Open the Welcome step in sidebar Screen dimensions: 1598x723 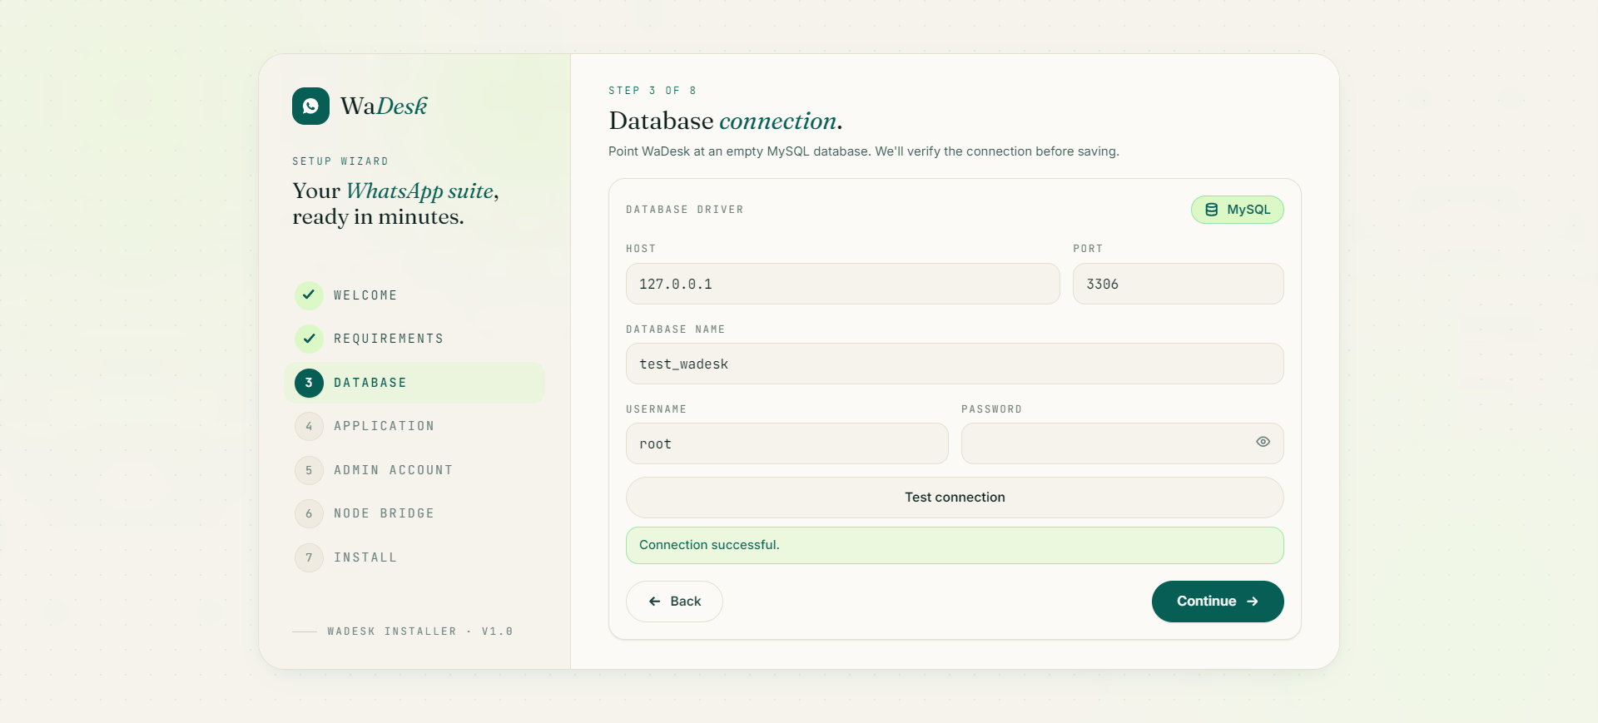[414, 295]
